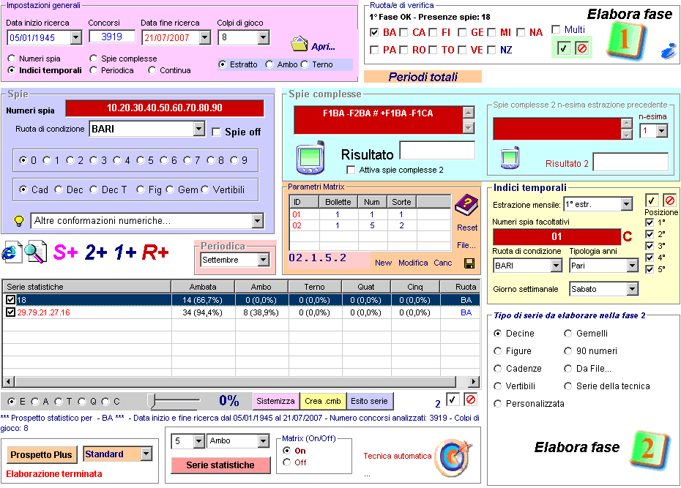Click the Internet Explorer page icon
The height and width of the screenshot is (488, 681).
[12, 252]
